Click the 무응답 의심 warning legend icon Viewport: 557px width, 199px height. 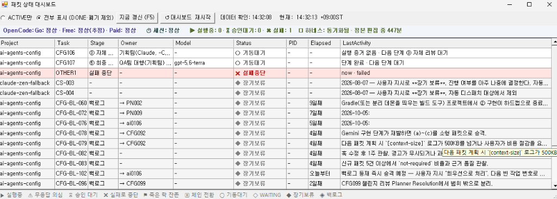(x=30, y=195)
